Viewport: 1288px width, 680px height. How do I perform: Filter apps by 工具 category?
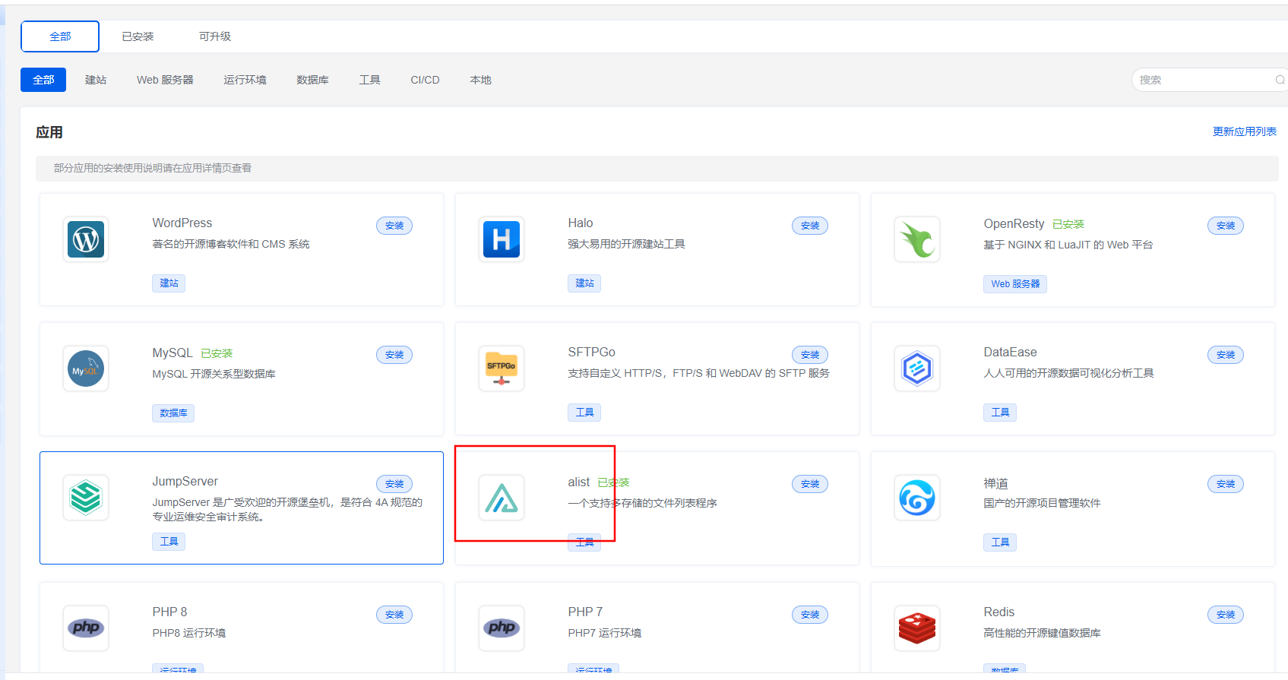pos(369,80)
